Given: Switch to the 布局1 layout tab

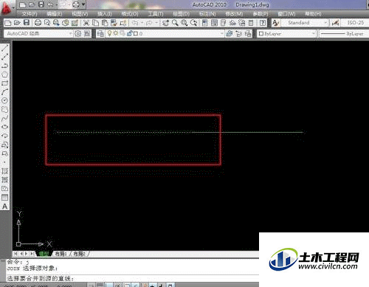Looking at the screenshot, I should [x=61, y=254].
